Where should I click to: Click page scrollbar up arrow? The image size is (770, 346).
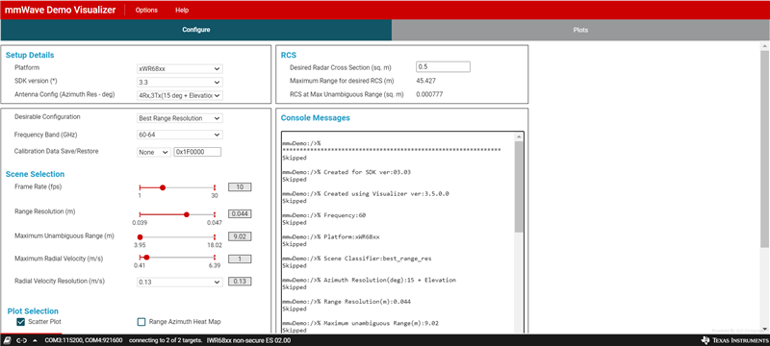point(764,46)
